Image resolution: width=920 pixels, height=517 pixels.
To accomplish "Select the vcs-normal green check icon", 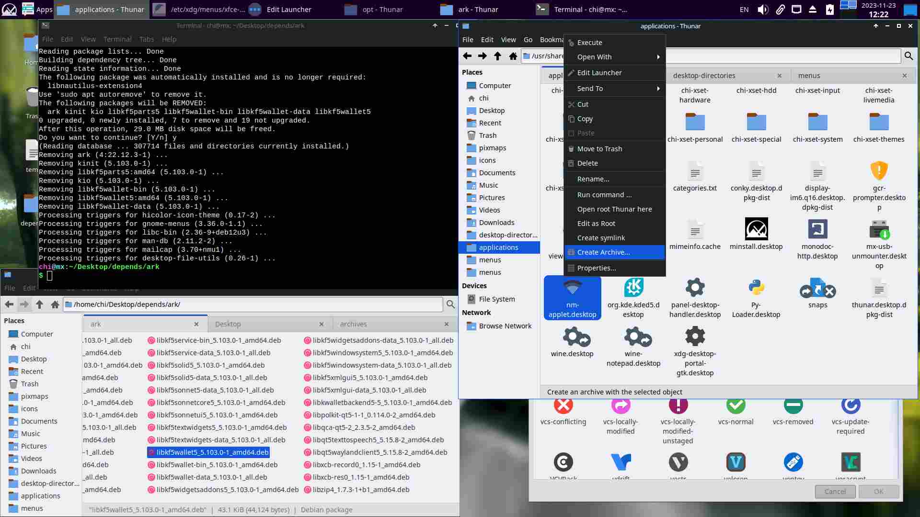I will (736, 405).
